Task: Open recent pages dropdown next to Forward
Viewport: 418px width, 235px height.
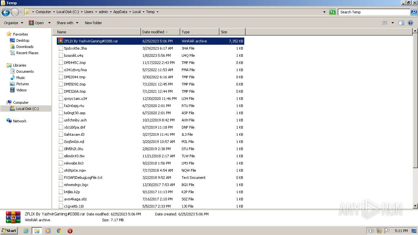Action: tap(21, 12)
